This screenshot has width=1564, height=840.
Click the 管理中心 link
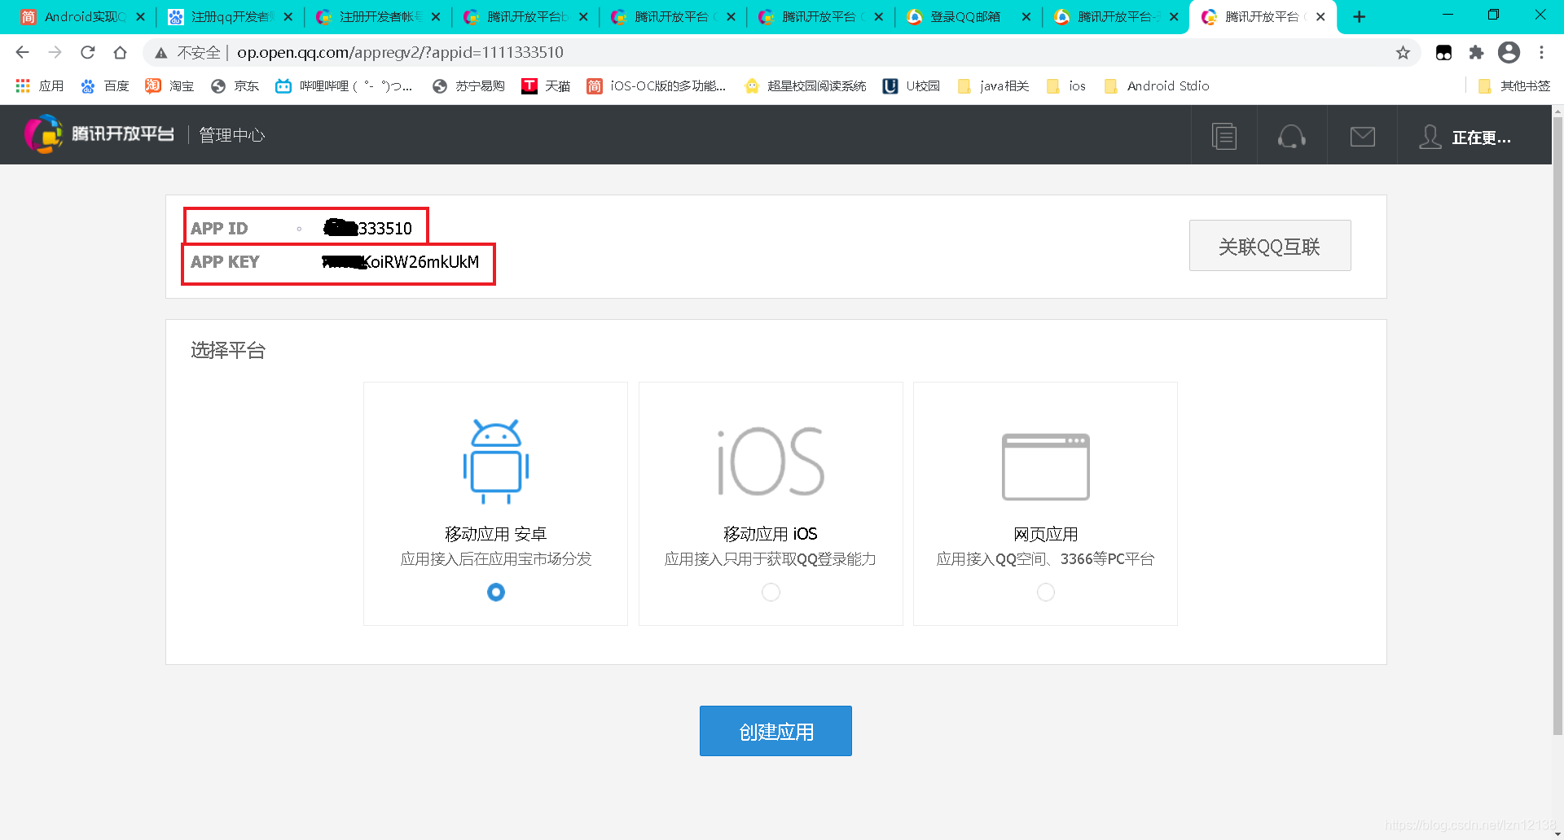(232, 135)
